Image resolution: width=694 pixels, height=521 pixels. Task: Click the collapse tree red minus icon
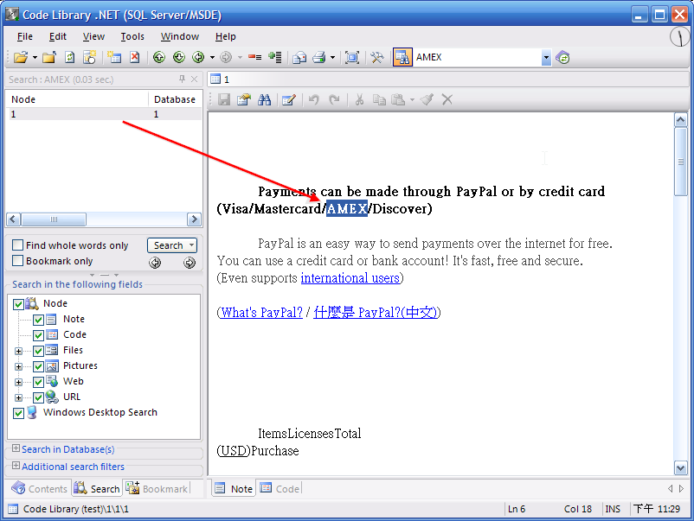pyautogui.click(x=254, y=57)
